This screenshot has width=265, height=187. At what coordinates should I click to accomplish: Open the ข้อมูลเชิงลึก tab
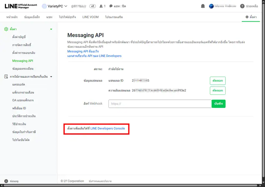[x=32, y=17]
